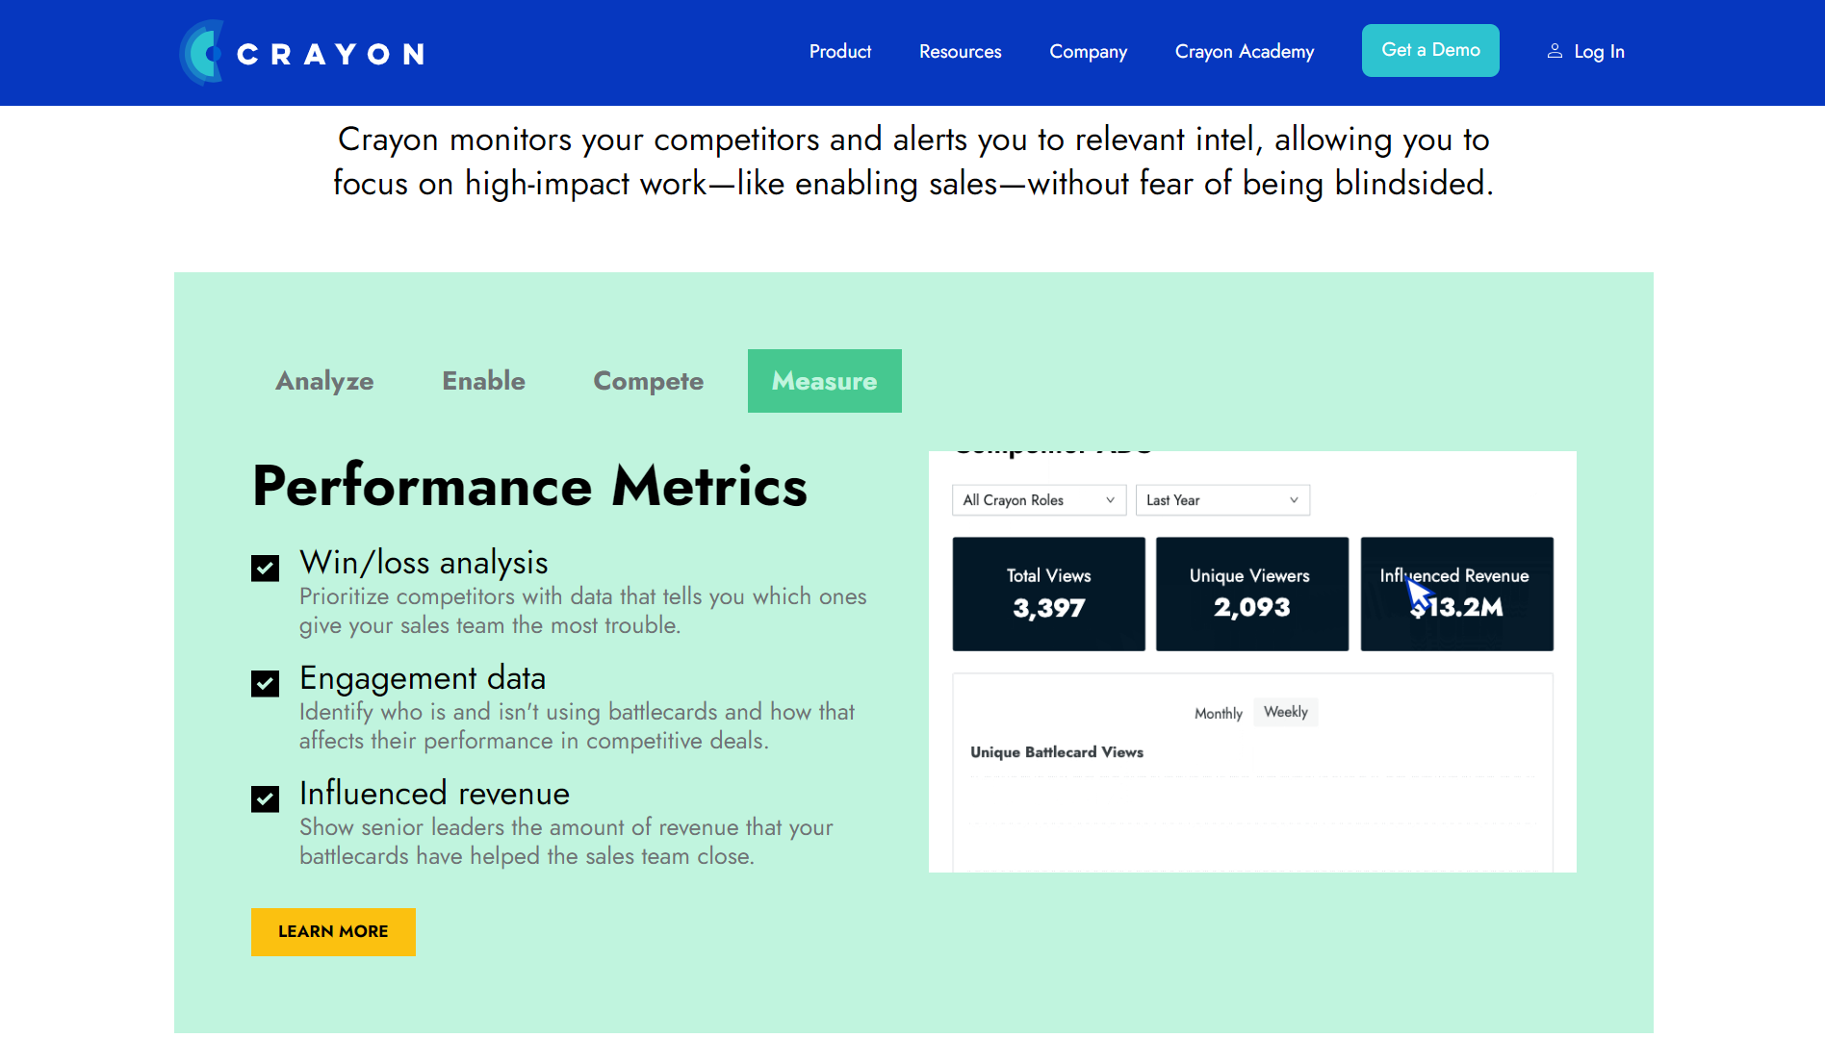Click the Engagement data title
The height and width of the screenshot is (1038, 1825).
tap(423, 678)
